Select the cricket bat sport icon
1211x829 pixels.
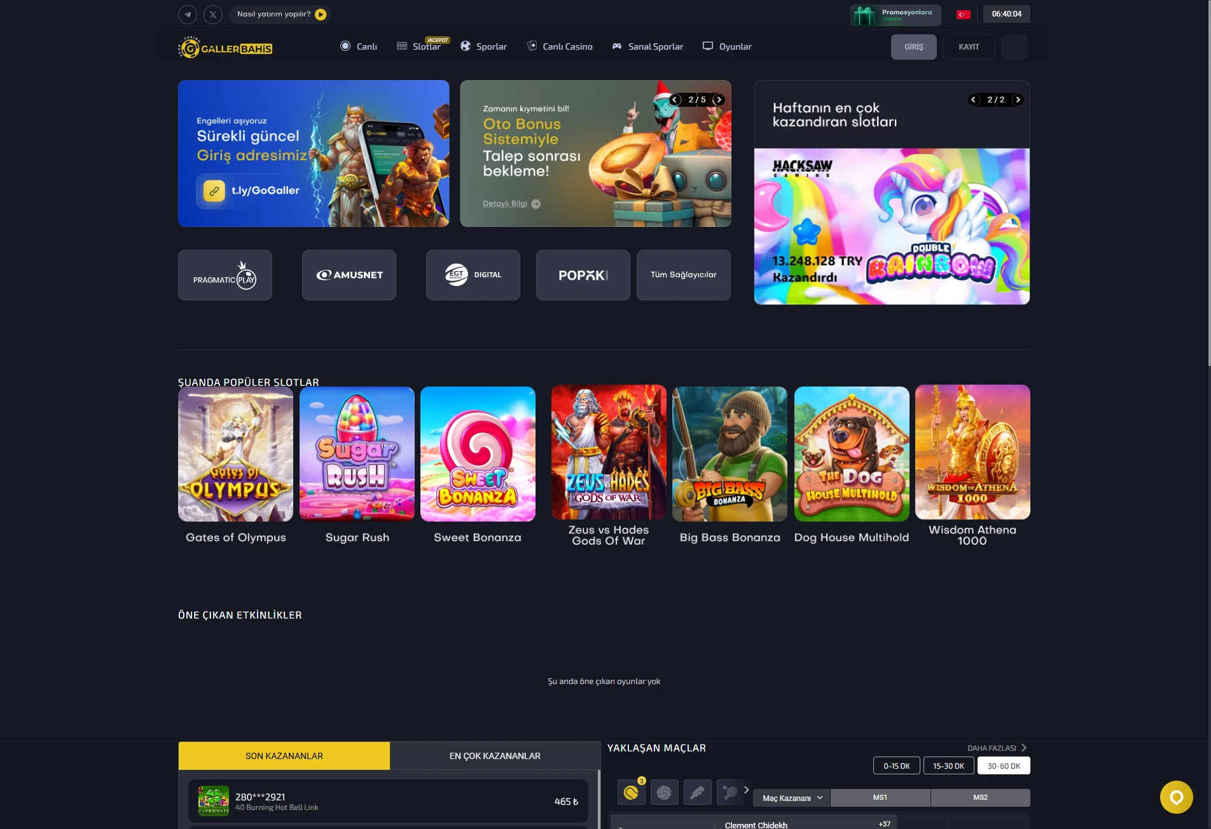697,792
